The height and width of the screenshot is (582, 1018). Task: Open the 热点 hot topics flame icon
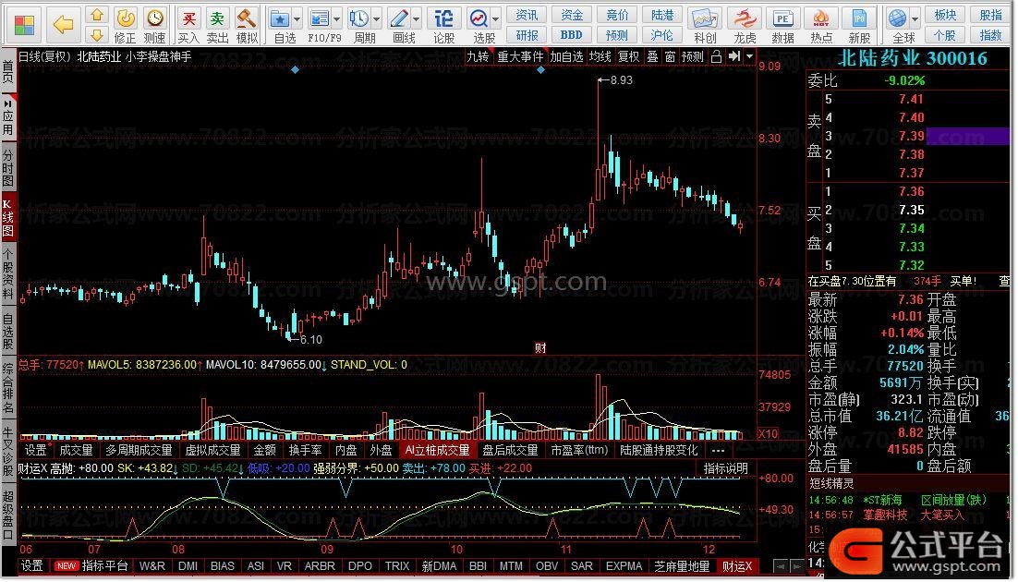coord(820,18)
